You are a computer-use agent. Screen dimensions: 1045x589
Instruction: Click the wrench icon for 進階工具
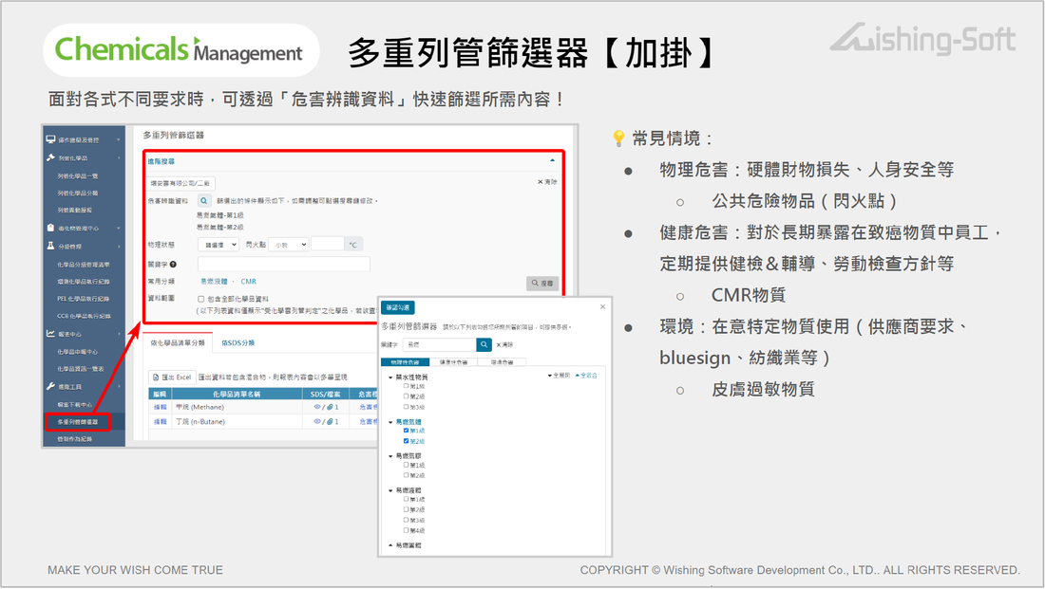click(50, 386)
